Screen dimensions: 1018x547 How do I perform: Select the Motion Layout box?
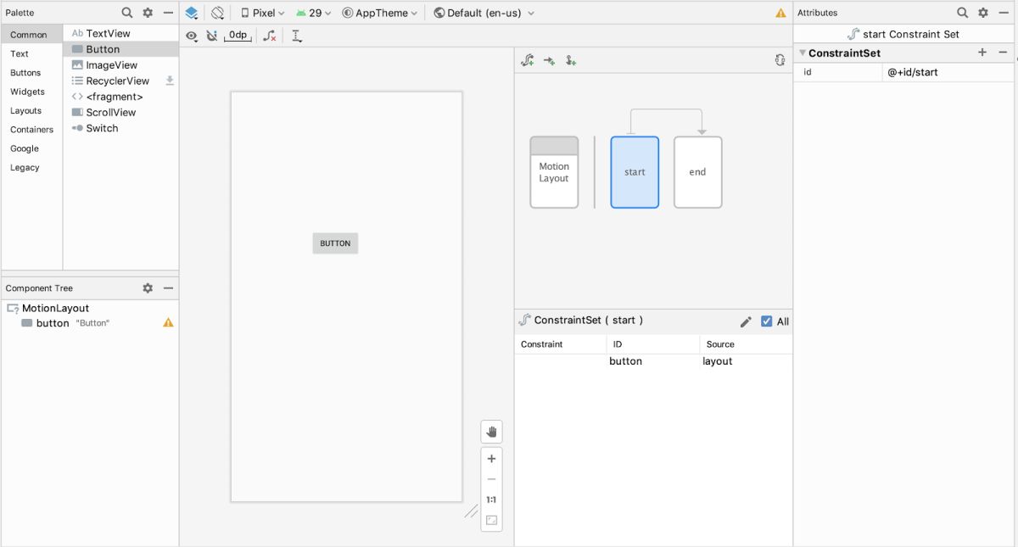(x=554, y=172)
